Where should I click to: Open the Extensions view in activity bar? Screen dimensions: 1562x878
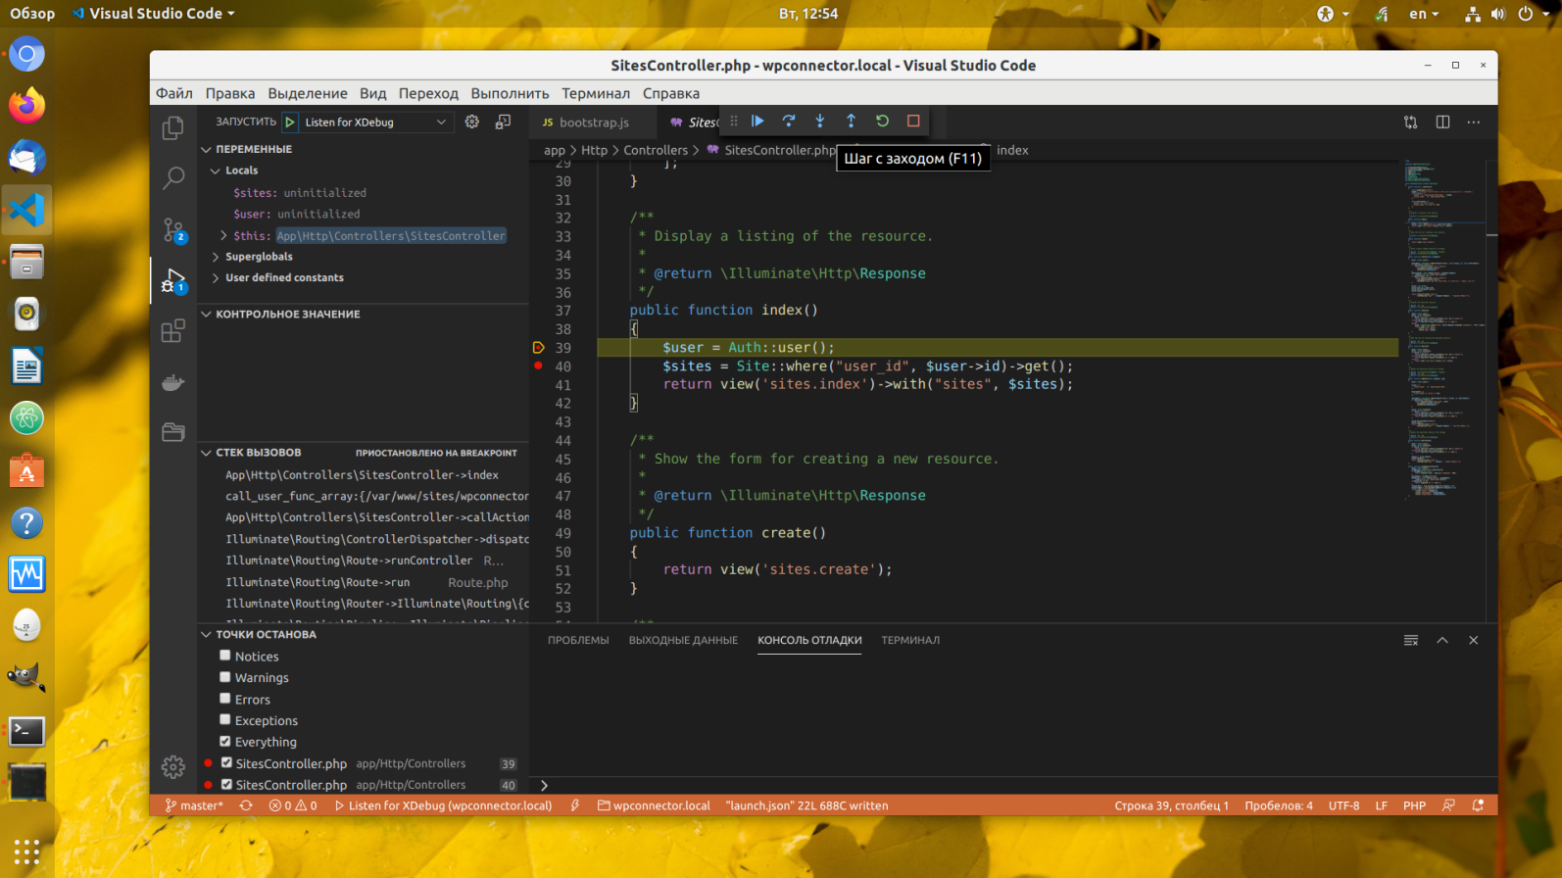173,331
